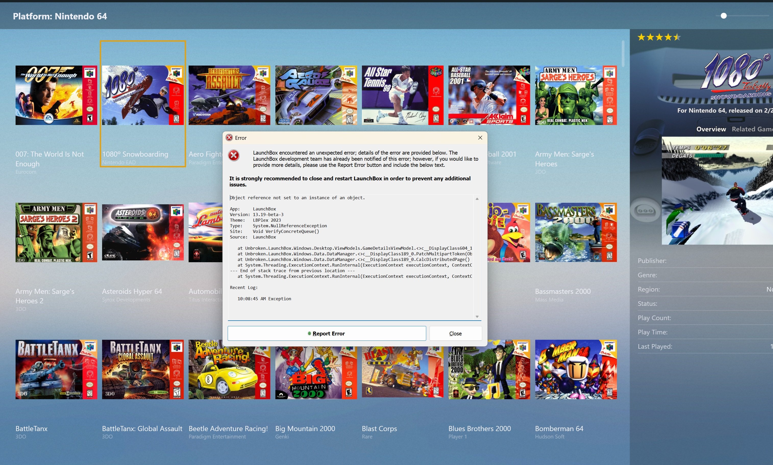Click Close button in Error dialog

click(x=456, y=333)
